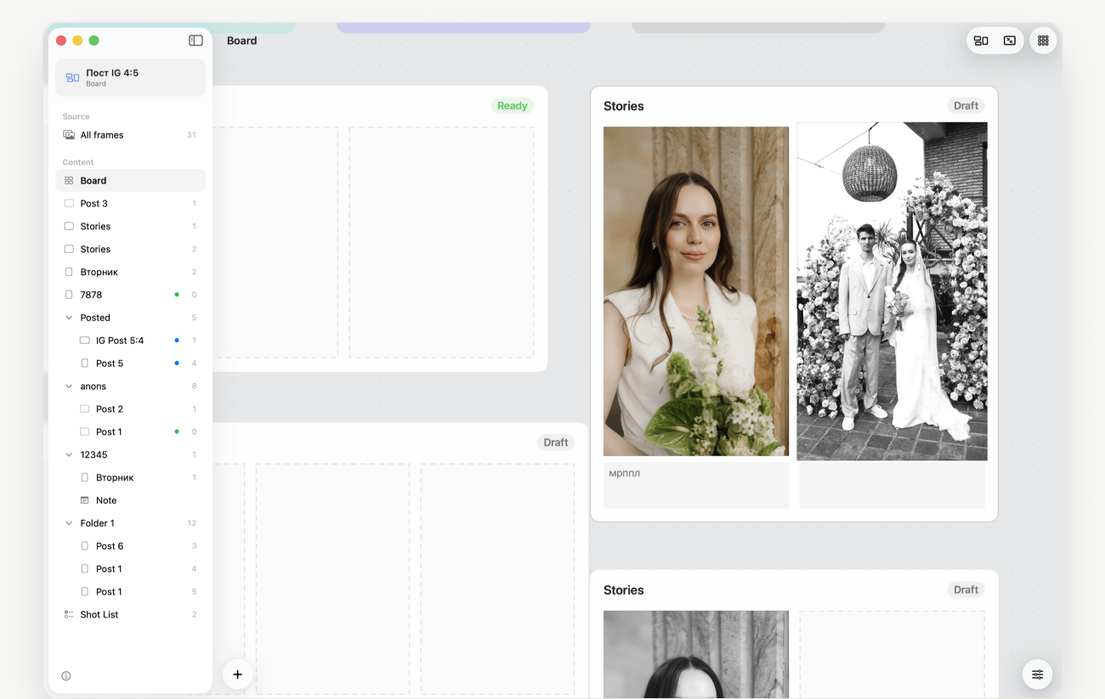Click the count 31 next to All frames

(x=191, y=135)
